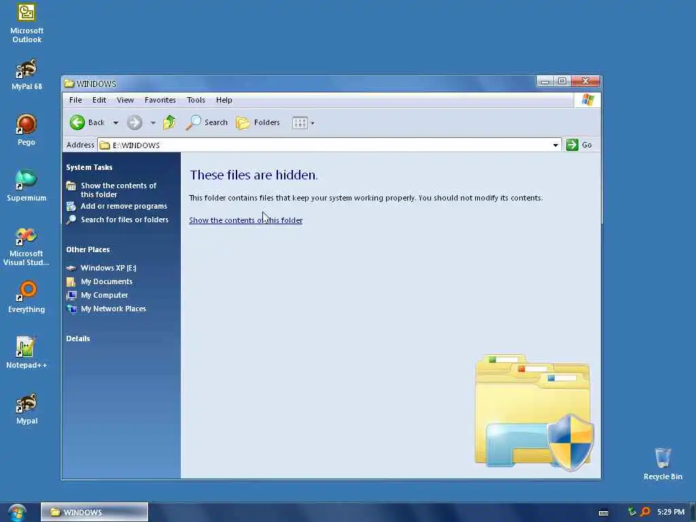Viewport: 696px width, 522px height.
Task: Select the Recycle Bin desktop icon
Action: pos(663,464)
